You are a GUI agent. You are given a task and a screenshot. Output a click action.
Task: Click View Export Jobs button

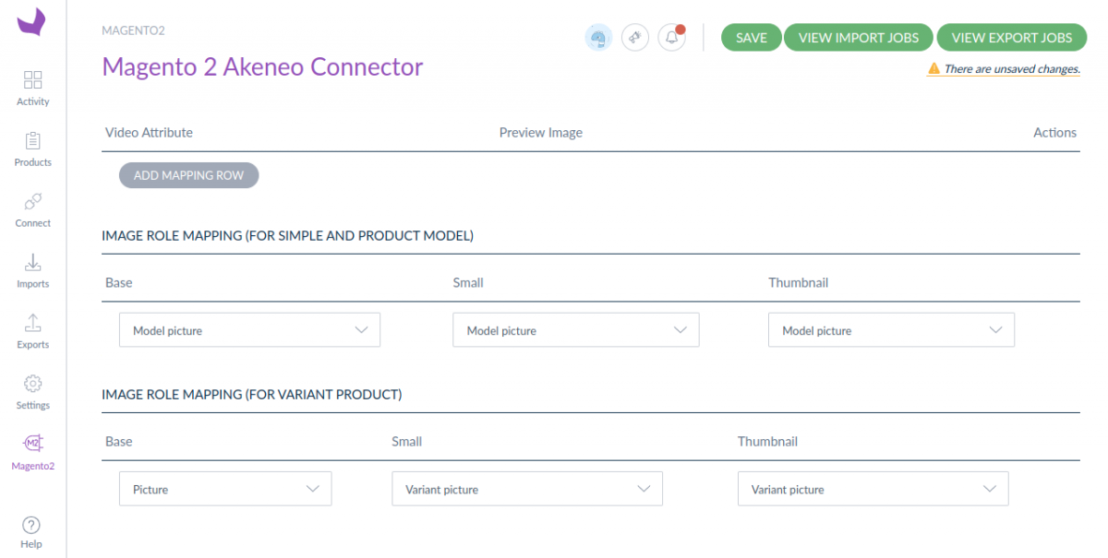click(x=1012, y=38)
